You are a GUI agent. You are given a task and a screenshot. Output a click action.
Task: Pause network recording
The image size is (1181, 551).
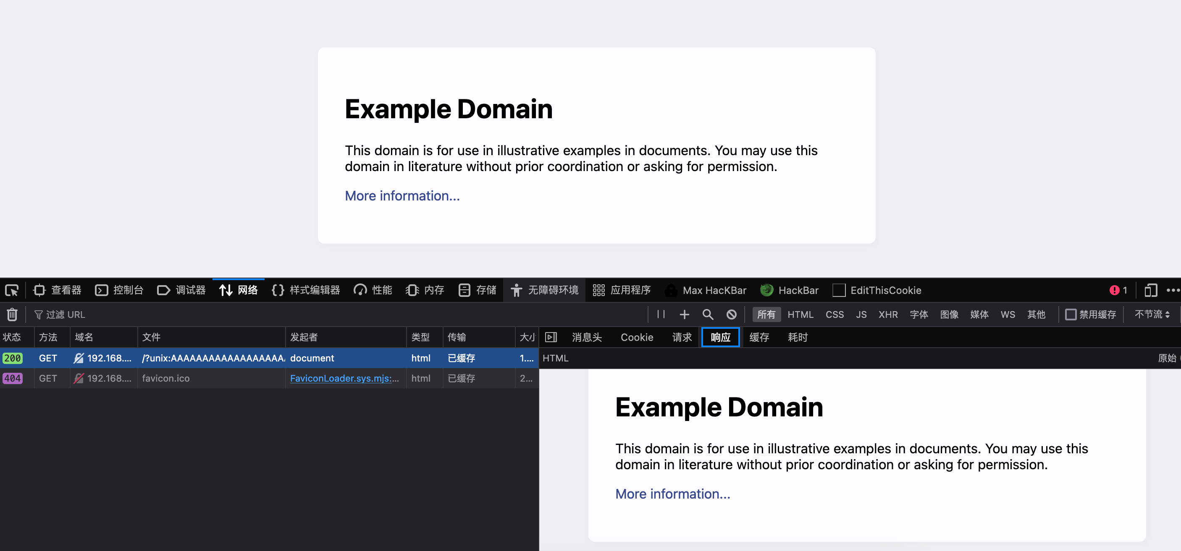point(661,314)
